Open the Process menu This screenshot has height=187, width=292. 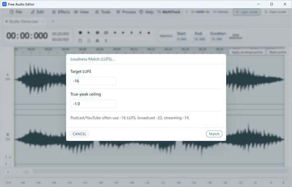(x=126, y=12)
